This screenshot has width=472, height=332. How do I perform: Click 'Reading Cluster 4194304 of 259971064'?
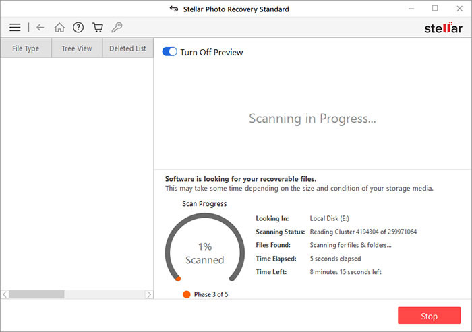coord(363,232)
